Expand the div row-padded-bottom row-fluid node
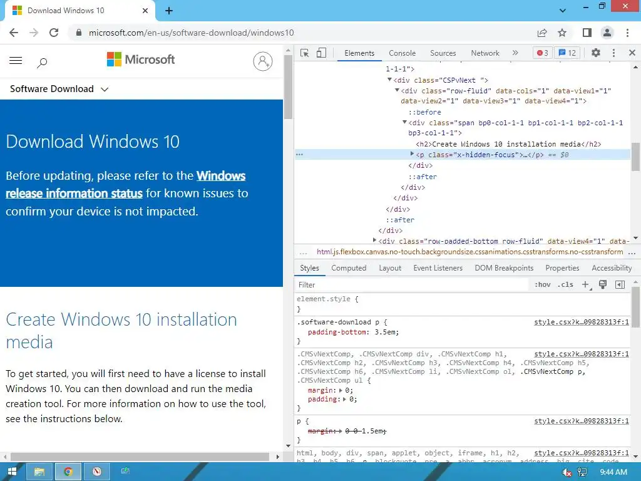Image resolution: width=641 pixels, height=481 pixels. pos(374,240)
